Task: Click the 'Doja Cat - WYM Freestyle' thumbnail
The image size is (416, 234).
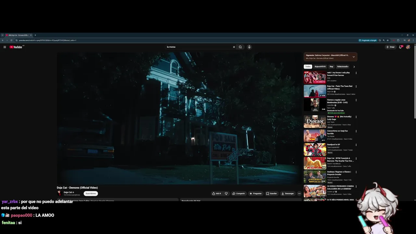Action: pos(315,163)
